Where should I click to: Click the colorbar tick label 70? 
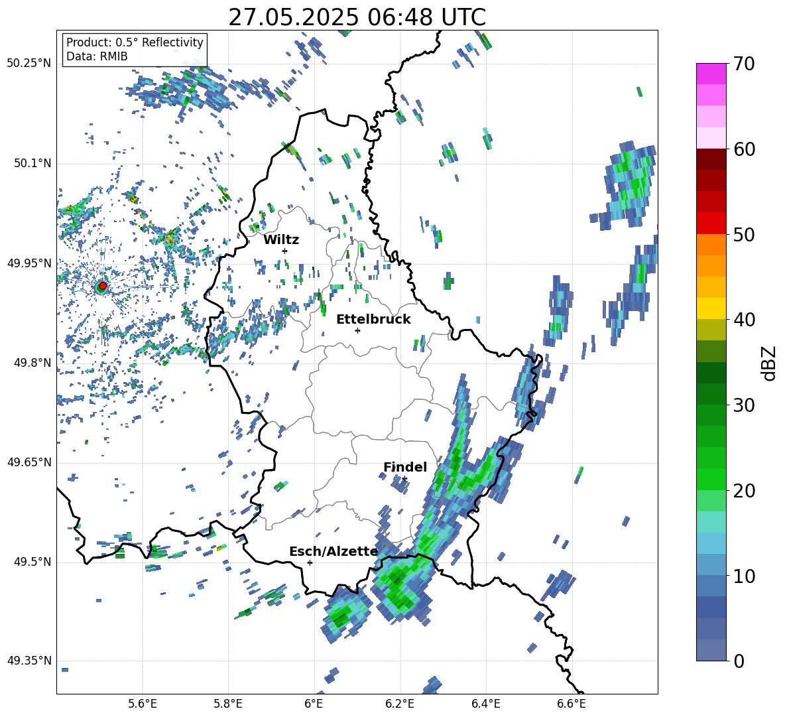click(x=744, y=64)
